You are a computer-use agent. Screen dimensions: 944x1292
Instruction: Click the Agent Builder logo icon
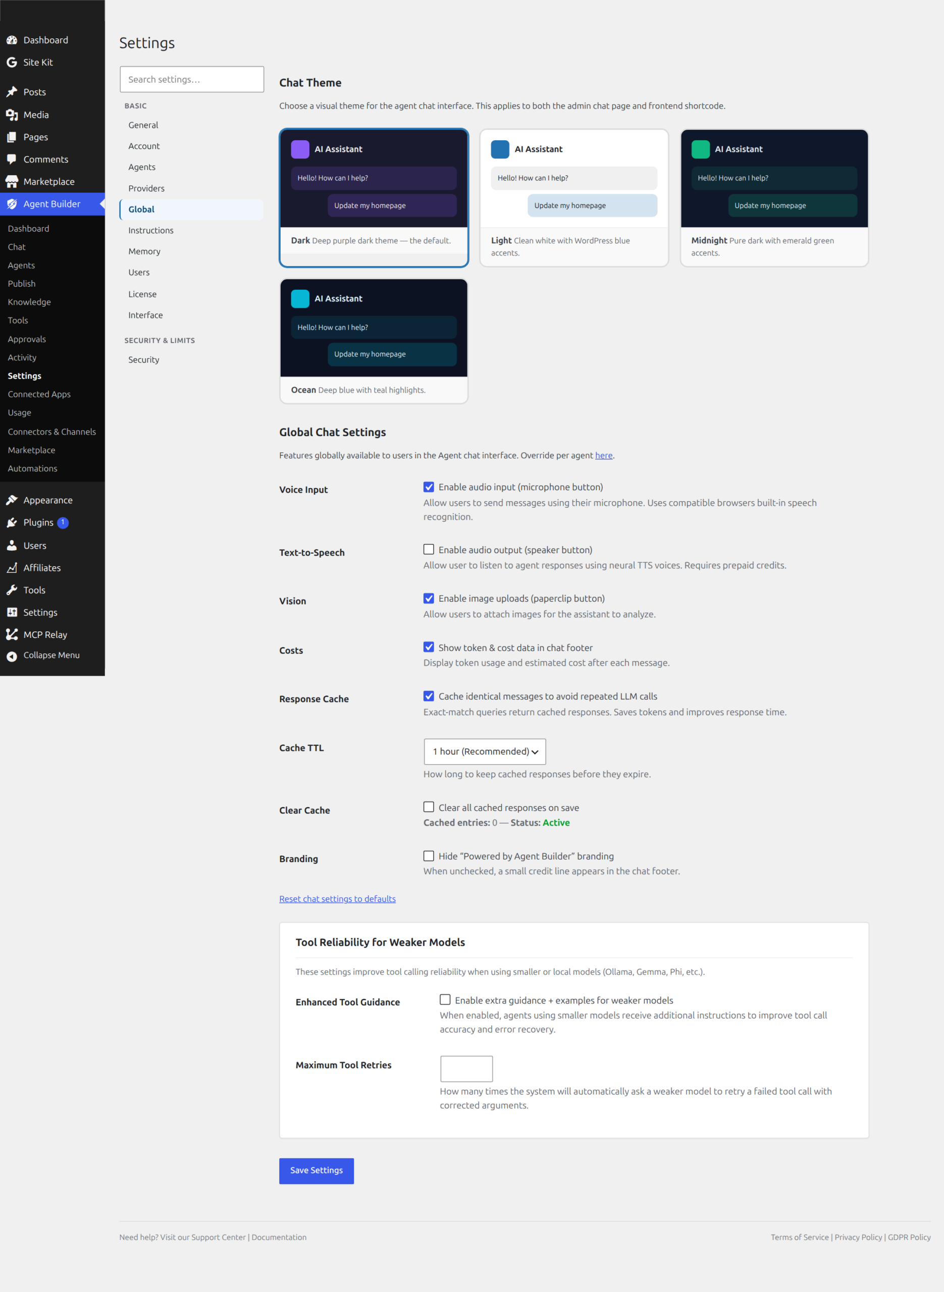pyautogui.click(x=12, y=204)
